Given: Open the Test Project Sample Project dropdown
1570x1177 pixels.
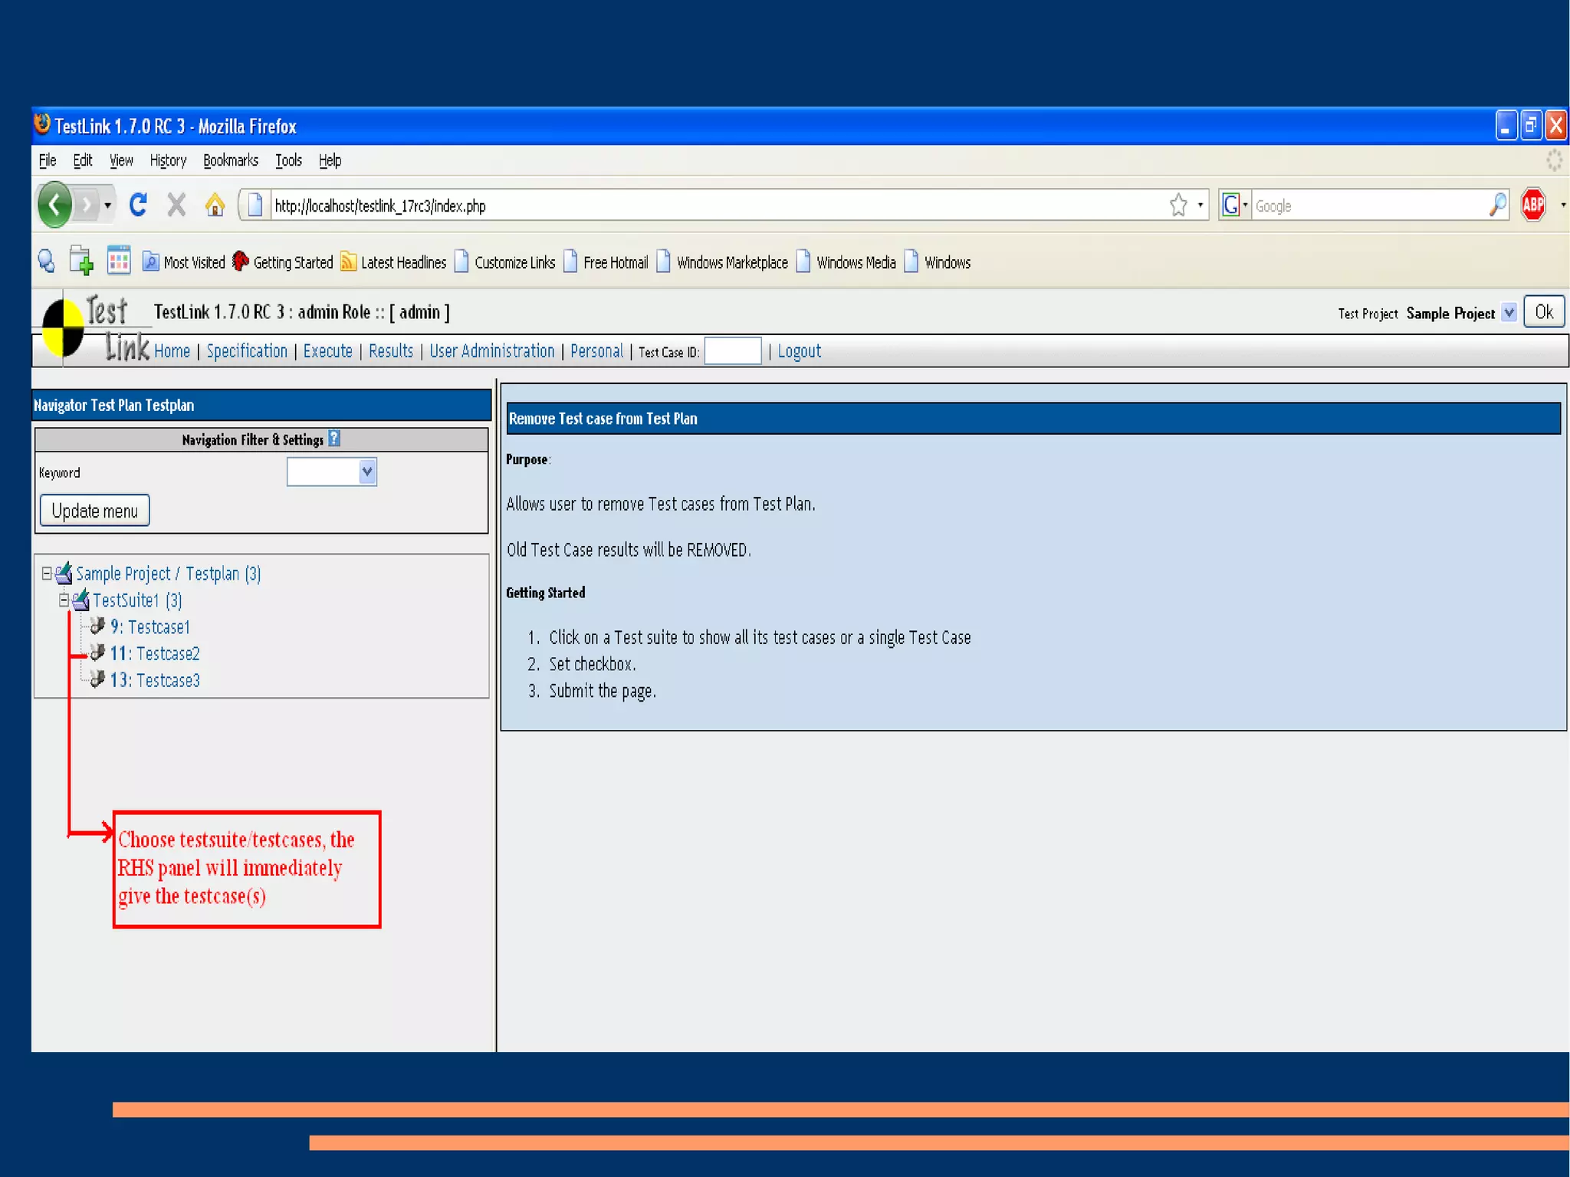Looking at the screenshot, I should pyautogui.click(x=1509, y=312).
